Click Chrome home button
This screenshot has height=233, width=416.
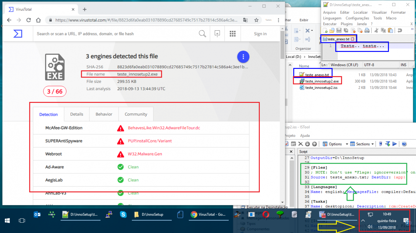tap(38, 20)
